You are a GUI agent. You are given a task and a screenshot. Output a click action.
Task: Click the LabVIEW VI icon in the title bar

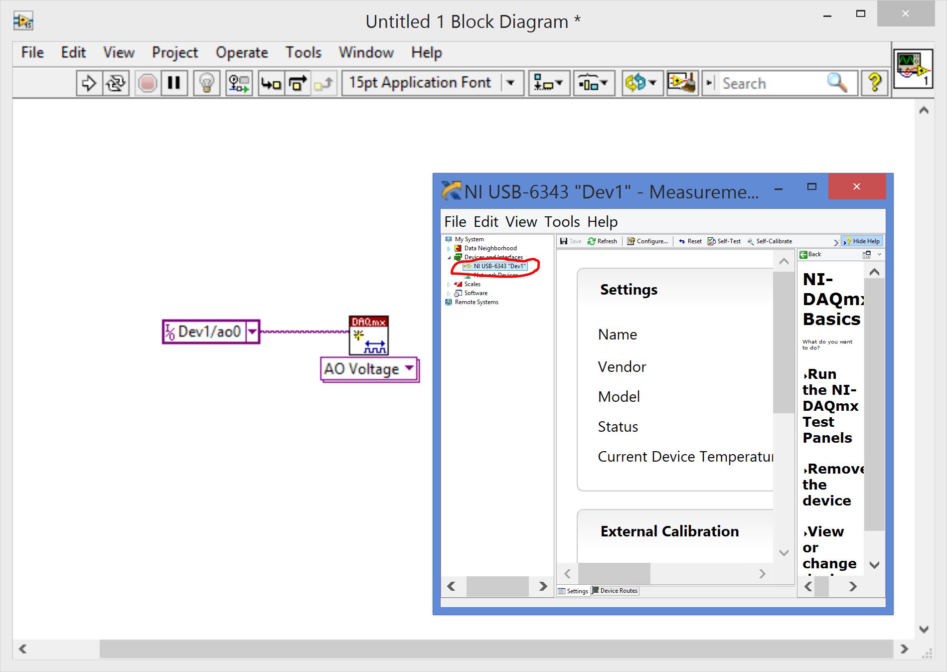[23, 21]
